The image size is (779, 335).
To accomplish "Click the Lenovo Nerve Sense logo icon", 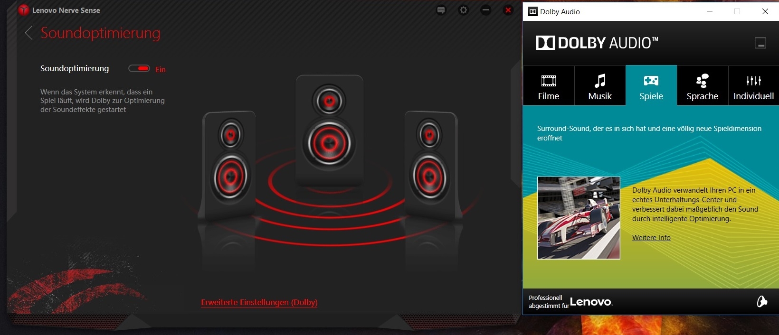I will (x=23, y=10).
